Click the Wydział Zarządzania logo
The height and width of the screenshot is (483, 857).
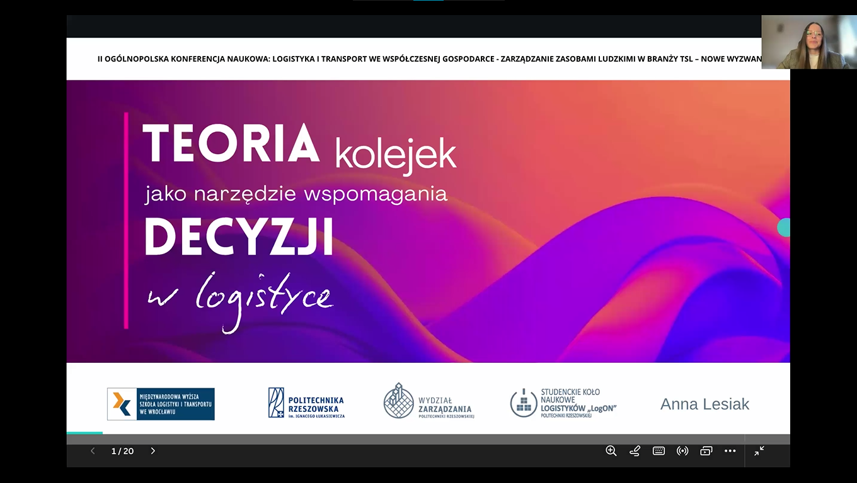tap(428, 401)
